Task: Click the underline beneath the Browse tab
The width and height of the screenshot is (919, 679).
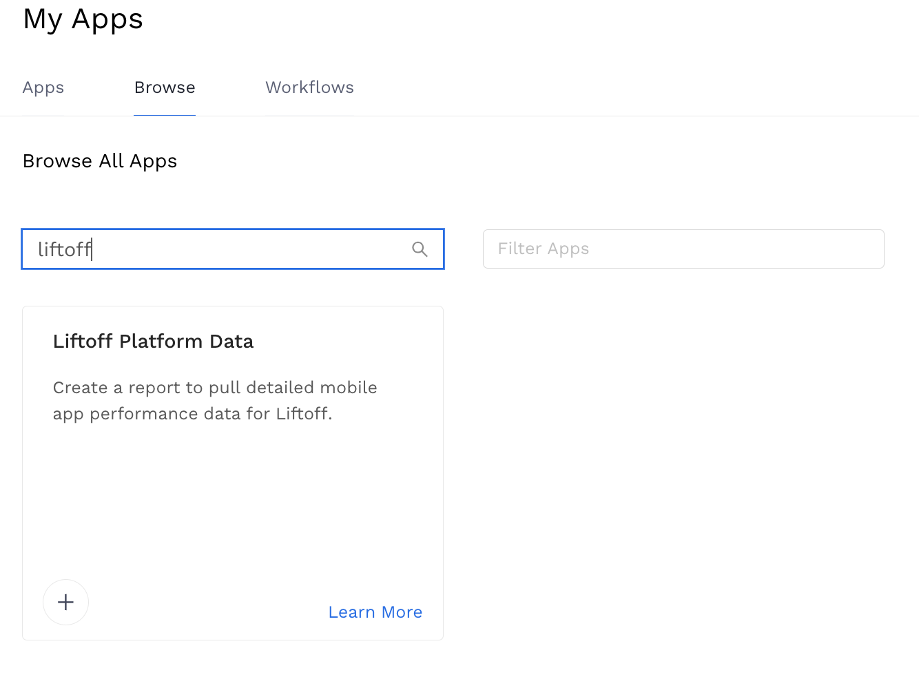Action: (165, 115)
